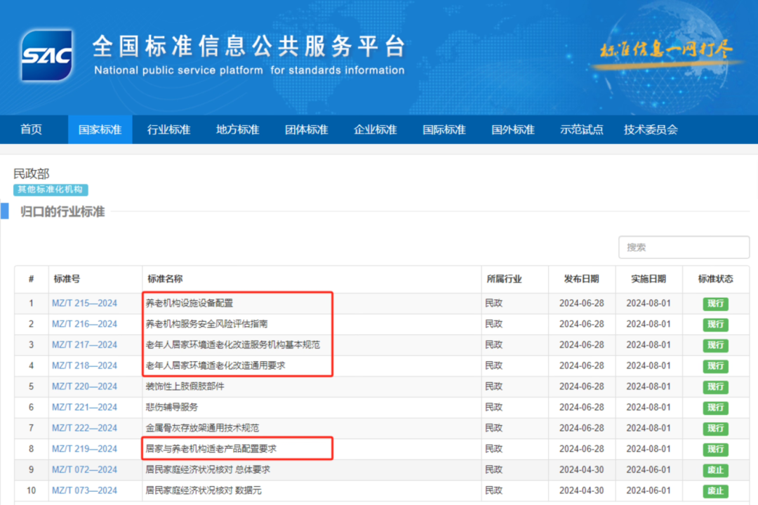Sort table by 标准号 column header

tap(67, 279)
